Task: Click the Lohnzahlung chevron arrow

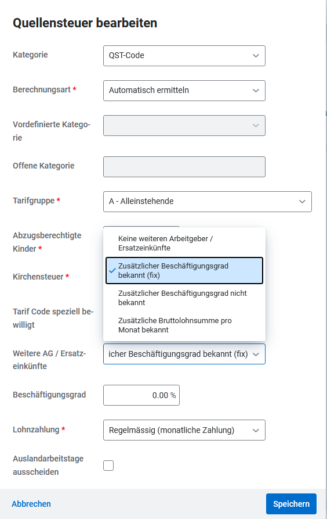Action: coord(256,431)
